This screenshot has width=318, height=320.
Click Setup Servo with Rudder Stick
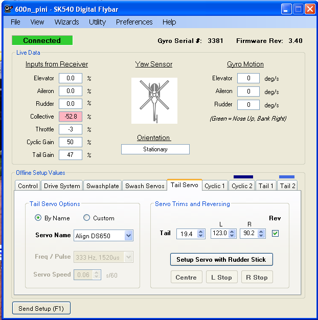[221, 259]
